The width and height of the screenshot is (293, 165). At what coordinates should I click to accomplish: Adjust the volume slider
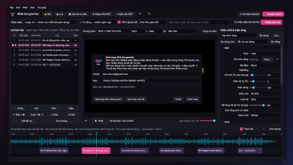tap(208, 121)
